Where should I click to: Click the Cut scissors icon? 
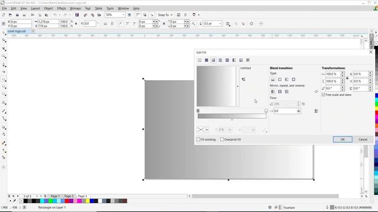tap(32, 15)
